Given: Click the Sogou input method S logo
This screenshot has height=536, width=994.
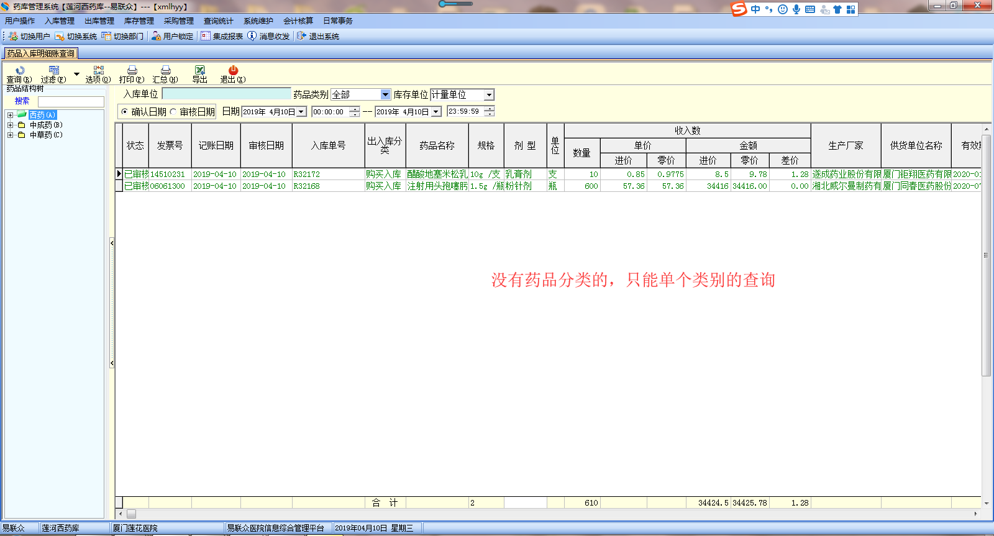Looking at the screenshot, I should point(739,9).
